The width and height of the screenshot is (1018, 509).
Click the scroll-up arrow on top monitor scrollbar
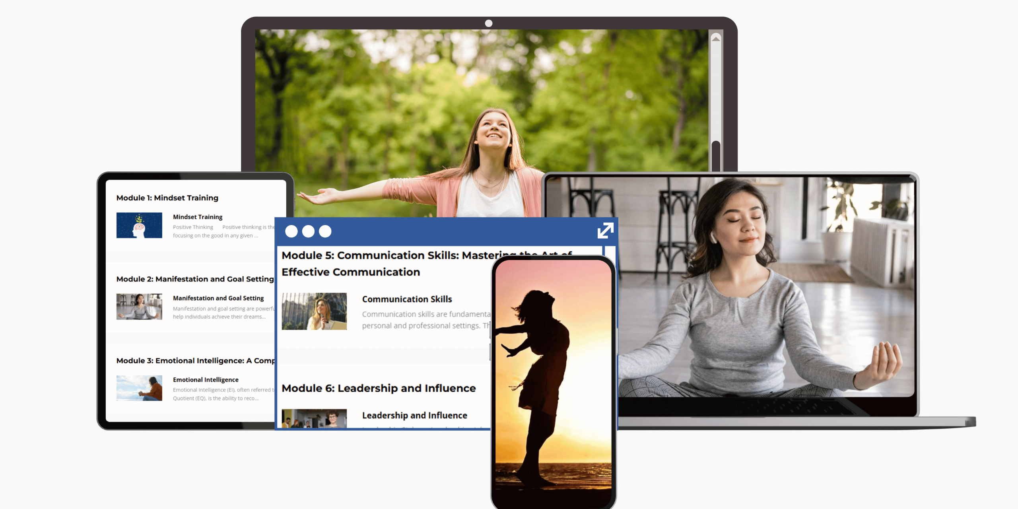[716, 39]
